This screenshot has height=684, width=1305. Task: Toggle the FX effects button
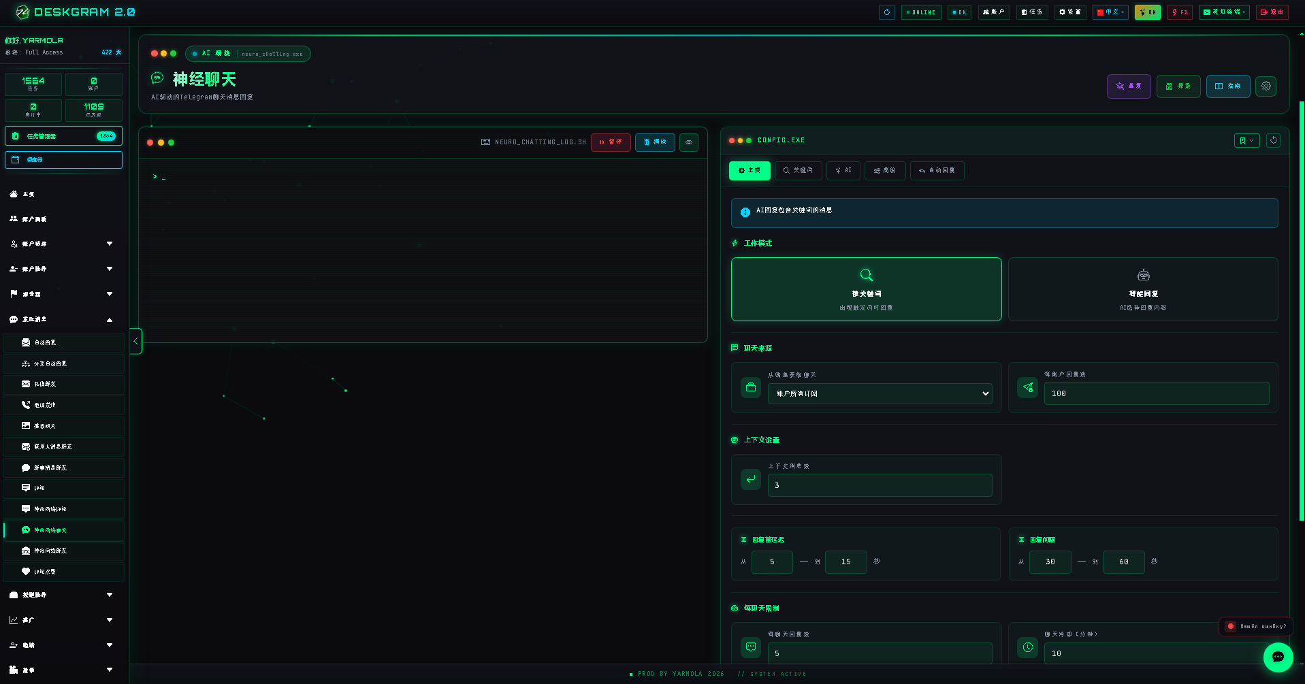1180,12
